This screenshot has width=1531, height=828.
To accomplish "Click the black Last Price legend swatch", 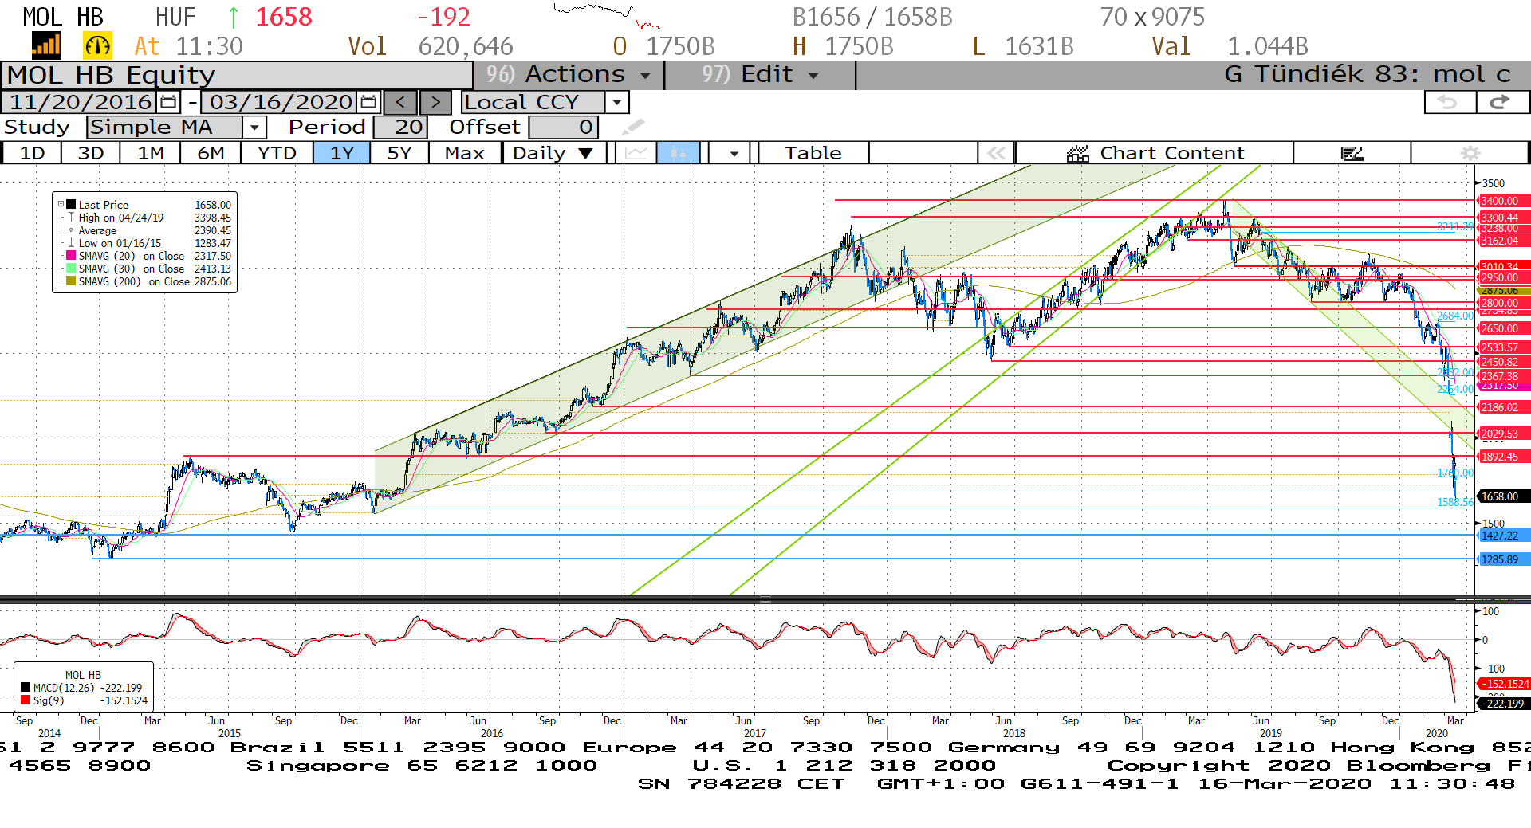I will [71, 205].
